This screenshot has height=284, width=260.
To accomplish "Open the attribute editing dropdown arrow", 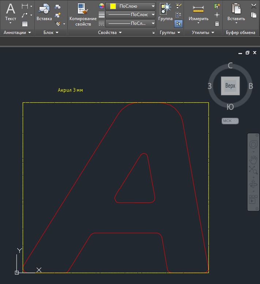I will pyautogui.click(x=64, y=24).
